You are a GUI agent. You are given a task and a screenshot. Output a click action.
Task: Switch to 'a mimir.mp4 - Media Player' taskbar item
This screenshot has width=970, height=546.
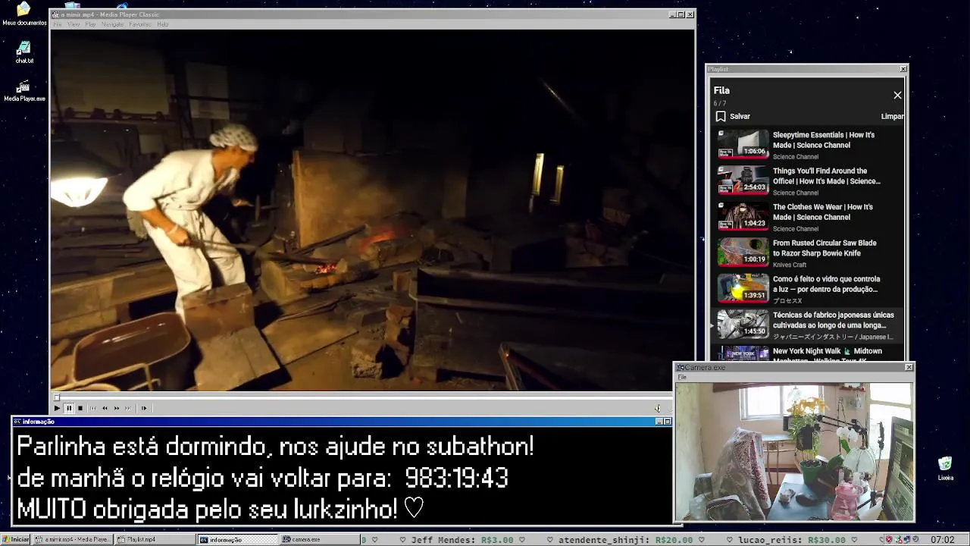point(74,540)
